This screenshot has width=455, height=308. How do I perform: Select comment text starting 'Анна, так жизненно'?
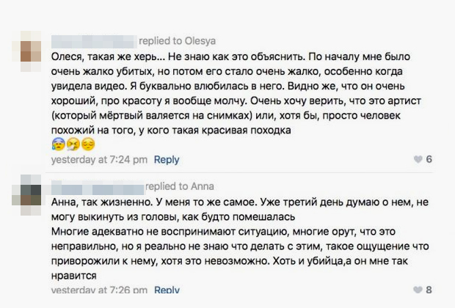pyautogui.click(x=240, y=210)
